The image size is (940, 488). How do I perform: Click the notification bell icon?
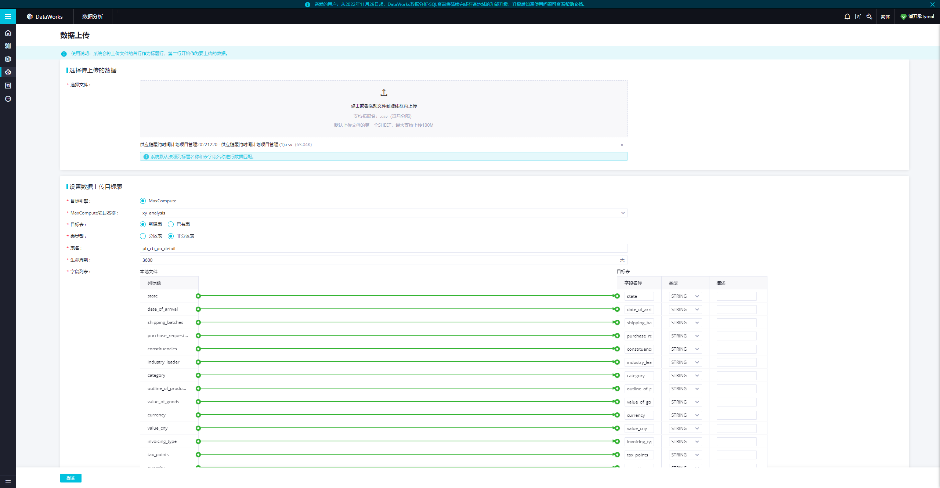click(x=847, y=17)
